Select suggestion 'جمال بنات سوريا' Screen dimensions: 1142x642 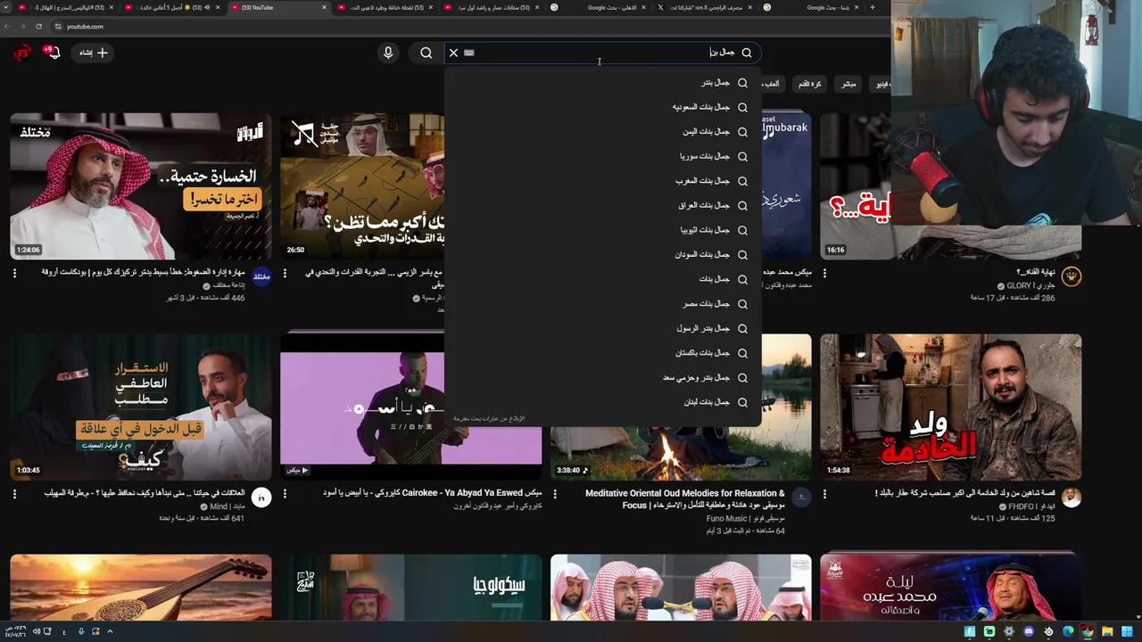(602, 156)
